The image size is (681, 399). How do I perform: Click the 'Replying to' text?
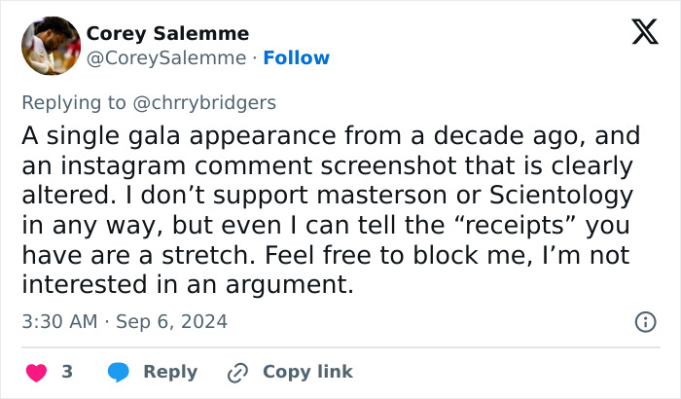point(74,103)
